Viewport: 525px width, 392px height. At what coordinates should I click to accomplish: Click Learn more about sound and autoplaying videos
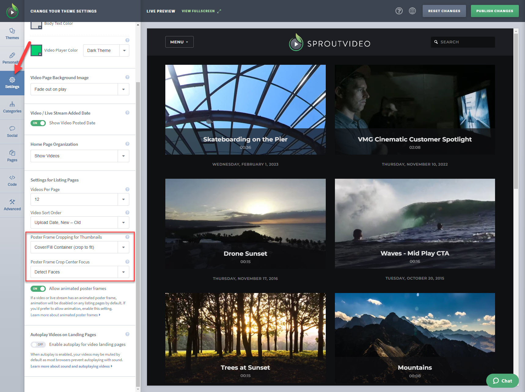pyautogui.click(x=71, y=366)
